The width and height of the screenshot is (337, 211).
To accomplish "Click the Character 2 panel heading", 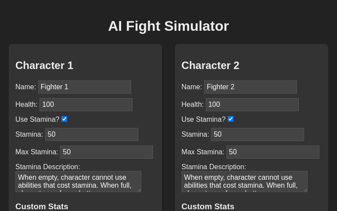I will click(x=211, y=65).
